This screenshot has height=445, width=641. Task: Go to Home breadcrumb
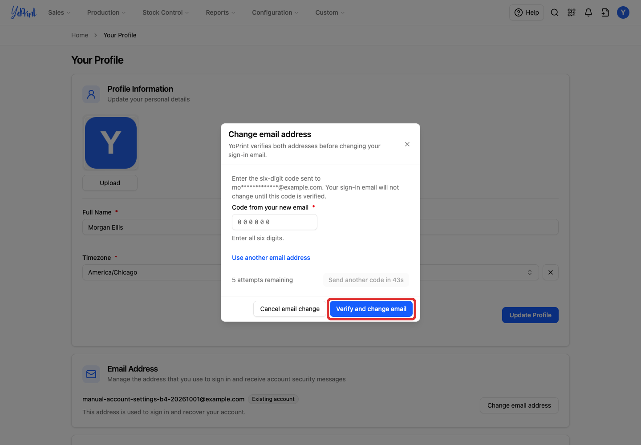pyautogui.click(x=80, y=35)
